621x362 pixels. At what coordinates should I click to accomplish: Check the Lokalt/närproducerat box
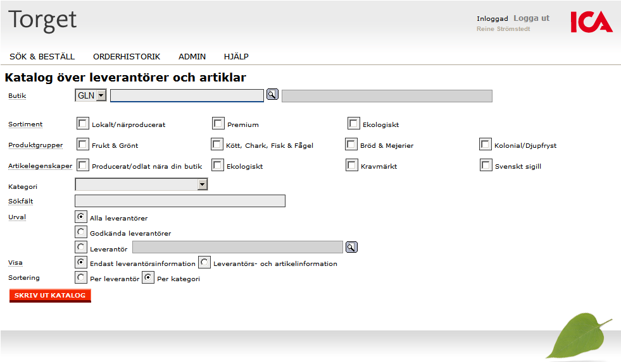(83, 123)
